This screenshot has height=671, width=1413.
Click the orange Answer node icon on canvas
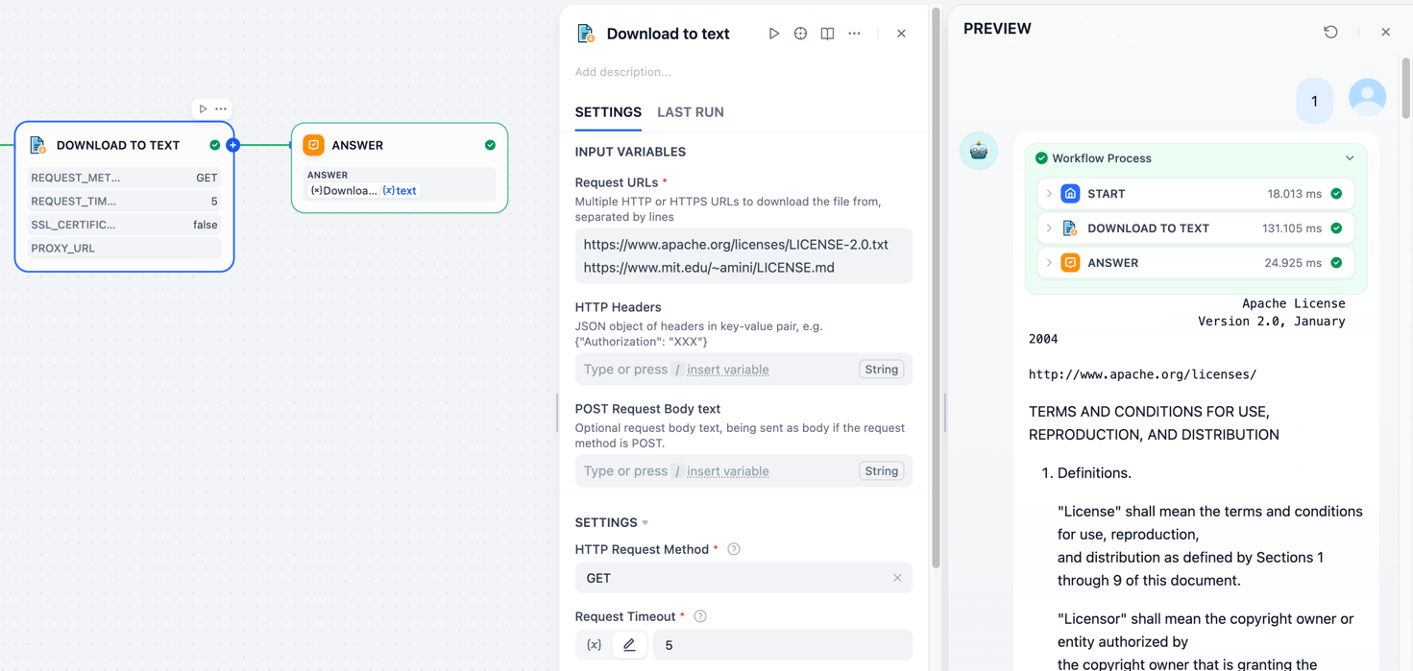click(313, 145)
